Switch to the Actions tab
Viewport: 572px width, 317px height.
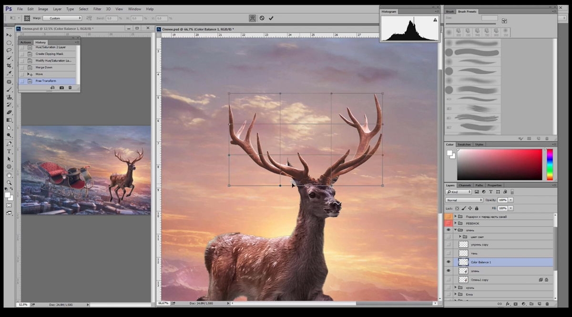(x=26, y=42)
